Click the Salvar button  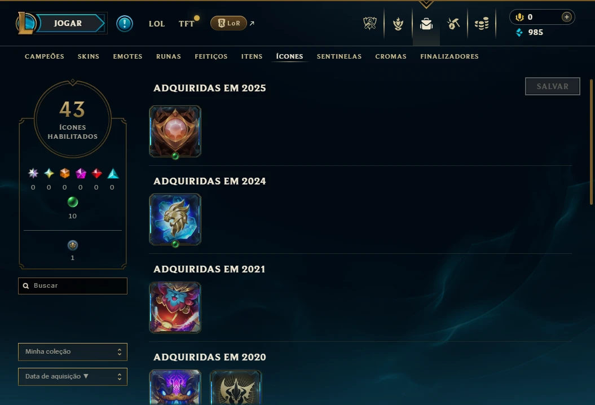[x=553, y=86]
